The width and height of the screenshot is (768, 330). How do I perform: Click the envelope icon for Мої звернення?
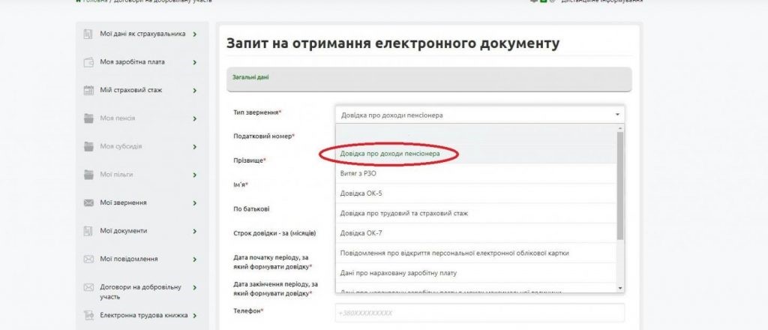[87, 202]
